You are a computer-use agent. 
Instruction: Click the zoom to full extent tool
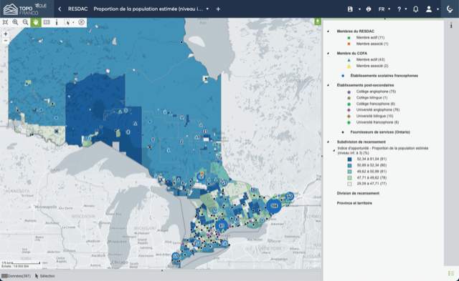tap(5, 22)
